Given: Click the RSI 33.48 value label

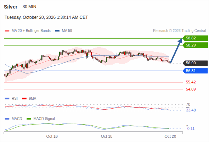Looking at the screenshot, I should click(191, 110).
